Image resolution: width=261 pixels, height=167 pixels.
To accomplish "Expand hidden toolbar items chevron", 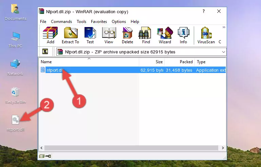I will (224, 27).
